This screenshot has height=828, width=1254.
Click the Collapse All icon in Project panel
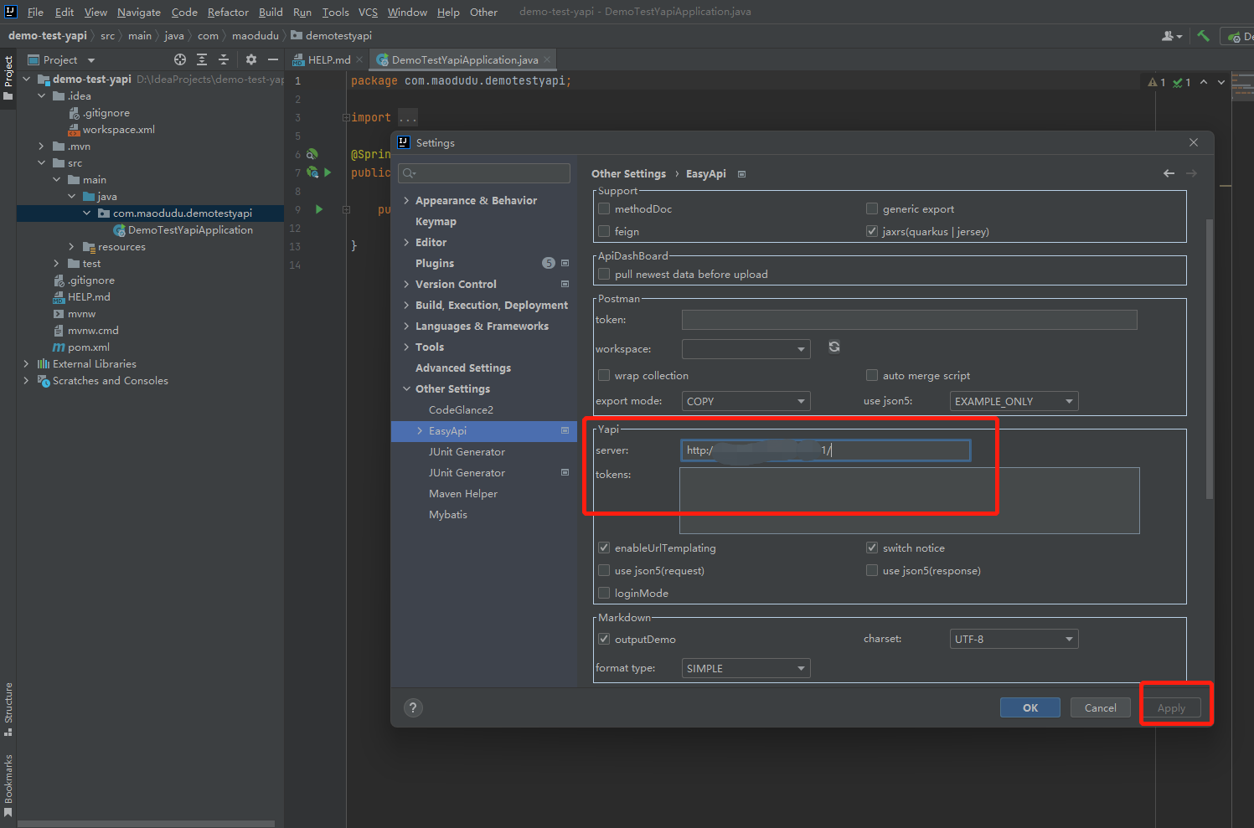click(x=224, y=59)
